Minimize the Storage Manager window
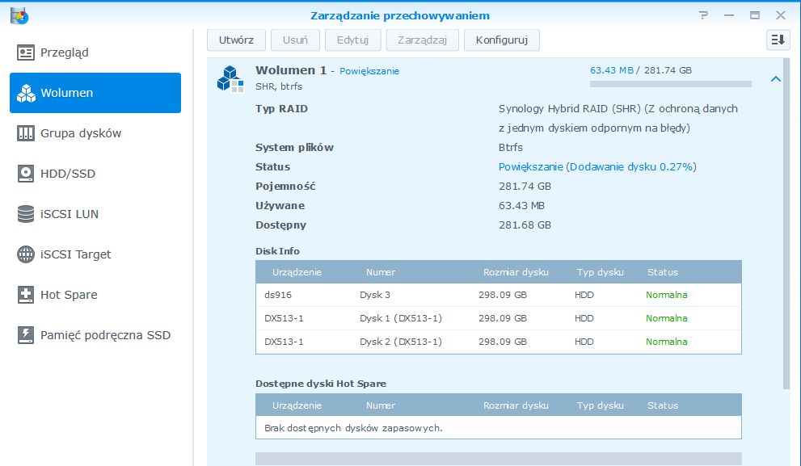The height and width of the screenshot is (466, 801). (x=729, y=15)
